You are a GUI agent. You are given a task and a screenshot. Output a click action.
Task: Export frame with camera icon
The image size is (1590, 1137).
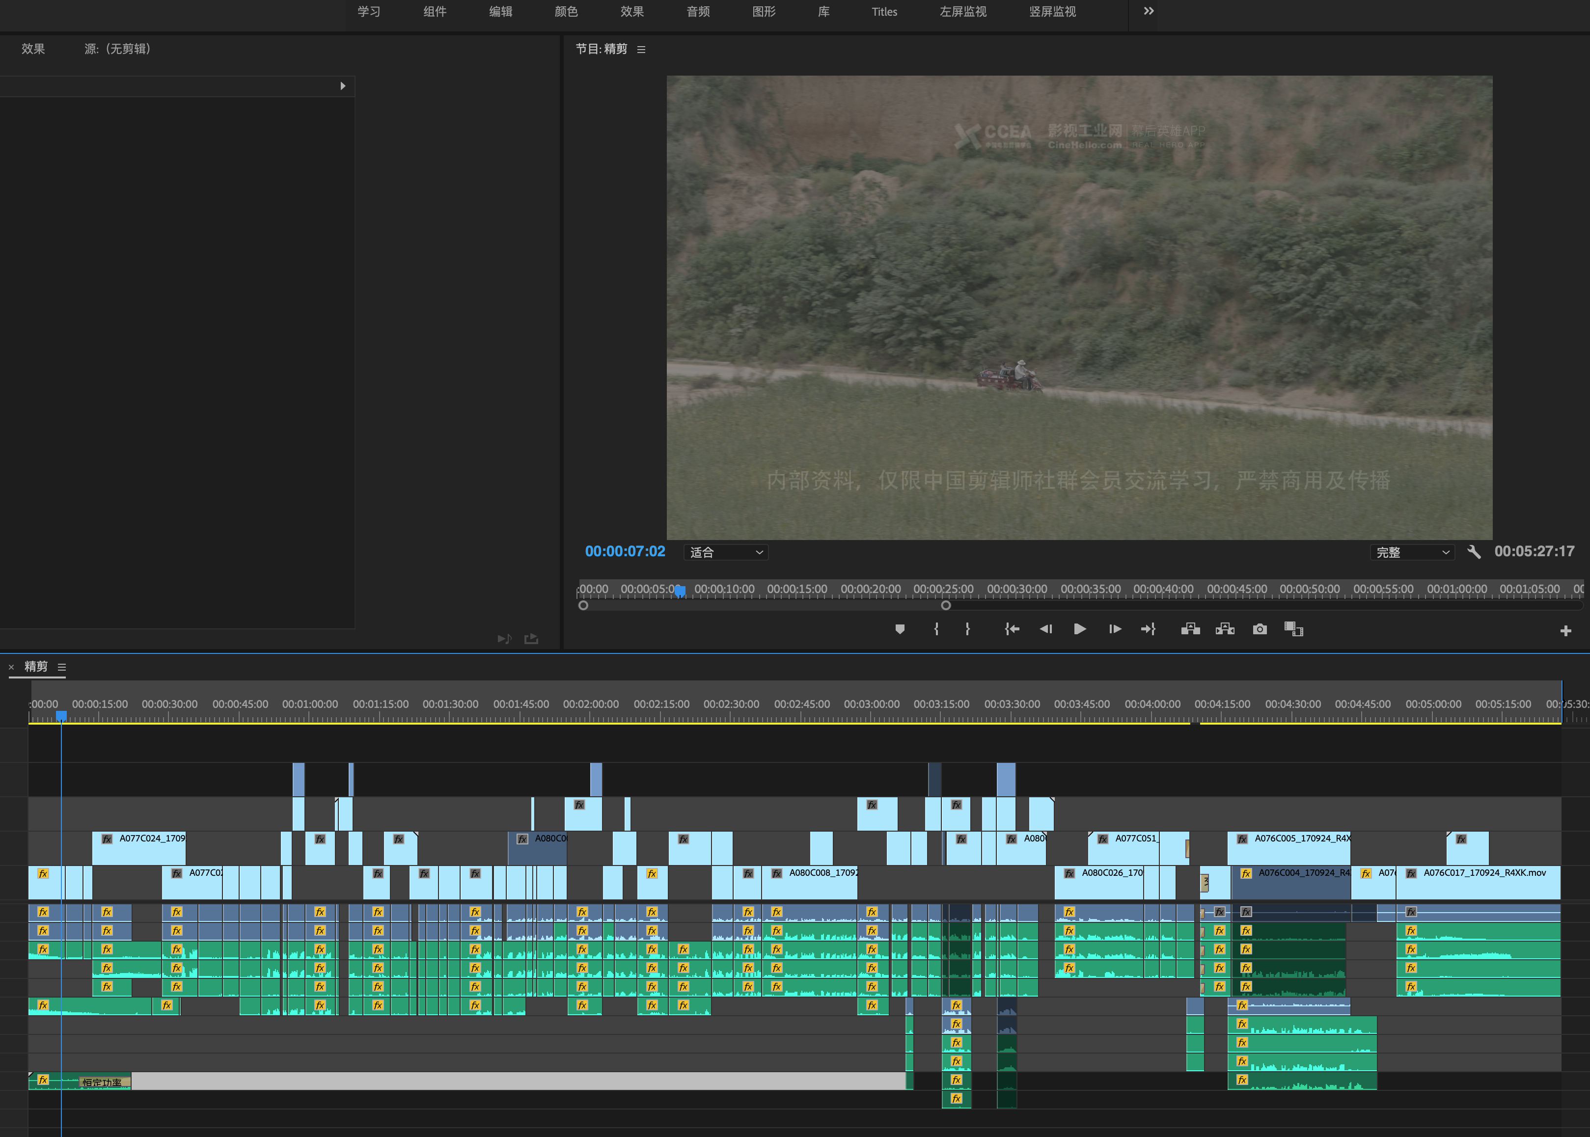coord(1260,629)
